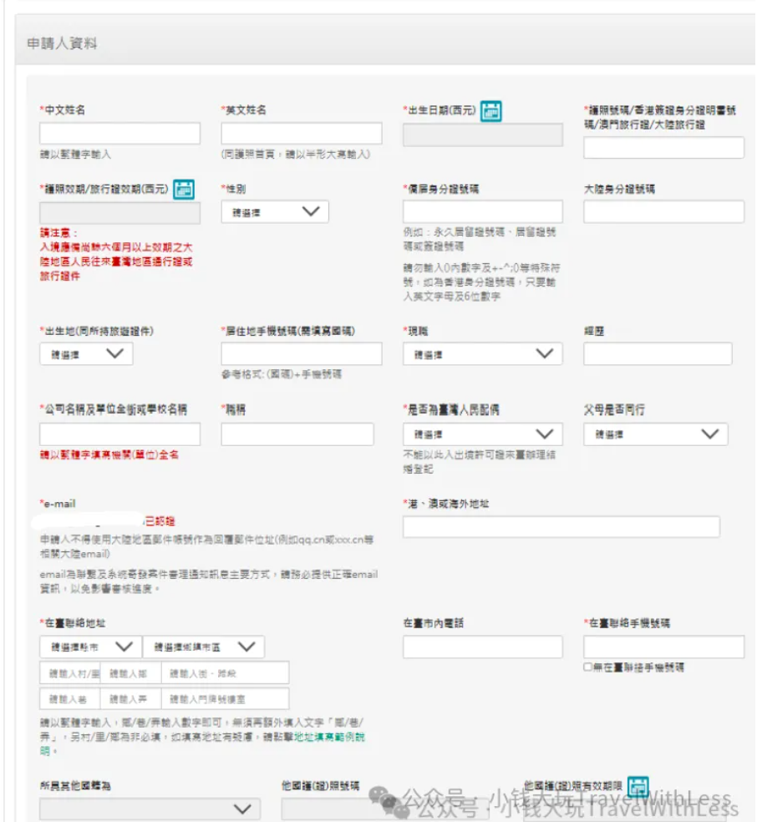Check the 無在臺聯絡手機號碼 checkbox
The height and width of the screenshot is (822, 757).
coord(588,667)
